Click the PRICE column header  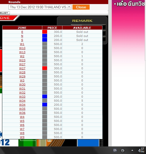pos(52,28)
